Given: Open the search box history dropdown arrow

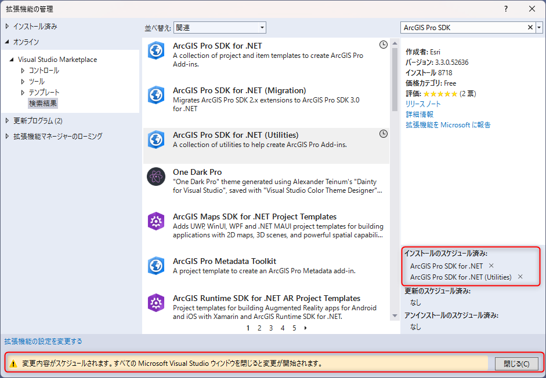Looking at the screenshot, I should (x=540, y=27).
